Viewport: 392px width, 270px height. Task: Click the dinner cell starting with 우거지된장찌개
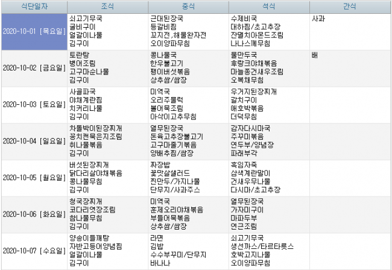(268, 104)
